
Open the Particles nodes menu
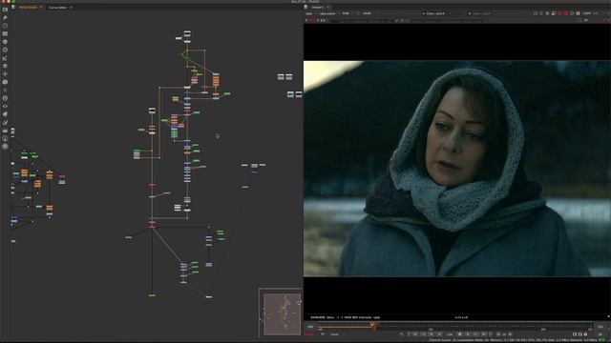(x=5, y=90)
